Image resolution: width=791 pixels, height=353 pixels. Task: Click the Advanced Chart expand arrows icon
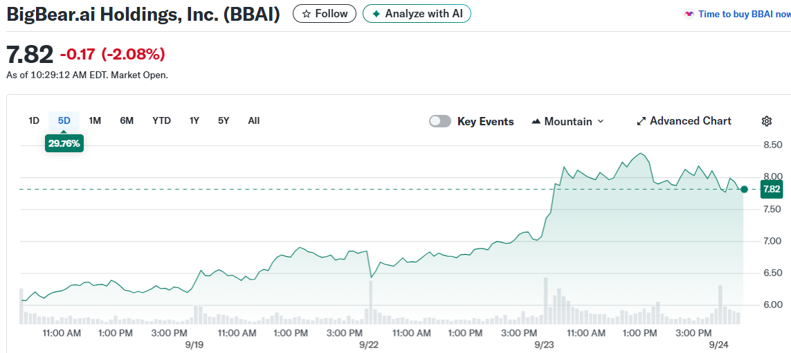(x=642, y=121)
